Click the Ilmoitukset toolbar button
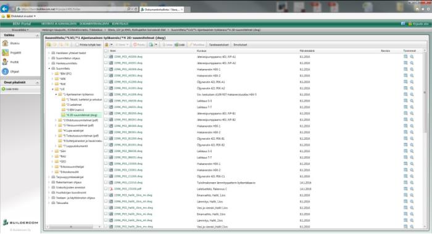Image resolution: width=432 pixels, height=234 pixels. 240,44
